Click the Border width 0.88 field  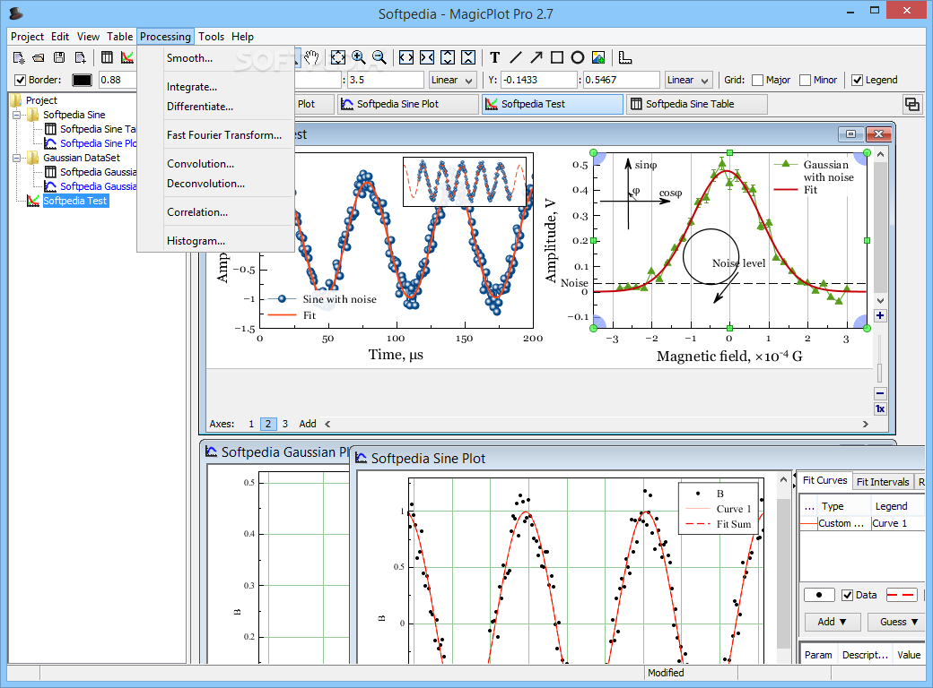(118, 80)
